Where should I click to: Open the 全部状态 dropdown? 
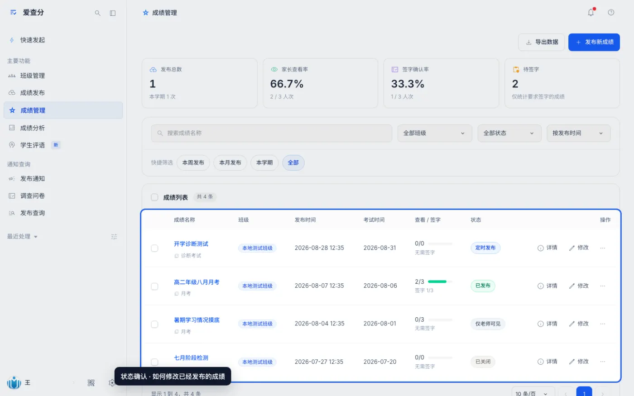point(509,133)
